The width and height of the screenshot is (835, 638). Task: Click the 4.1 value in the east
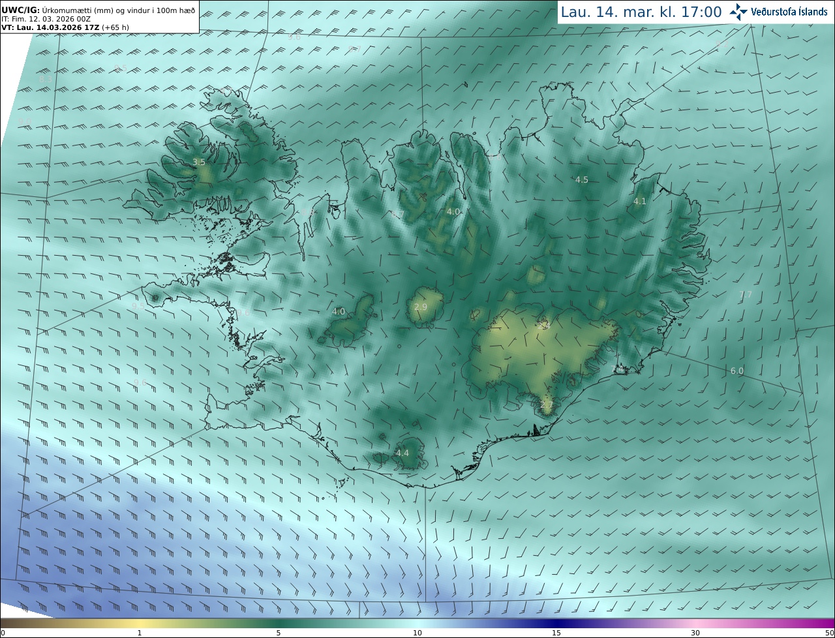click(x=640, y=202)
